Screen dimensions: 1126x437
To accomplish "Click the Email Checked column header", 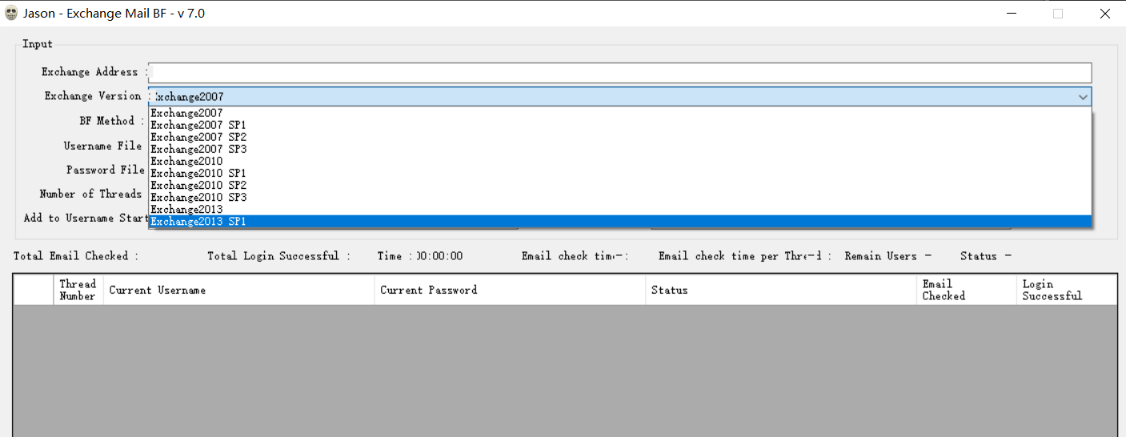I will (967, 290).
